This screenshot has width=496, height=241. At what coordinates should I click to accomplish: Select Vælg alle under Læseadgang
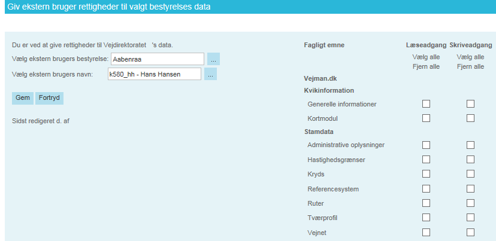pyautogui.click(x=426, y=57)
